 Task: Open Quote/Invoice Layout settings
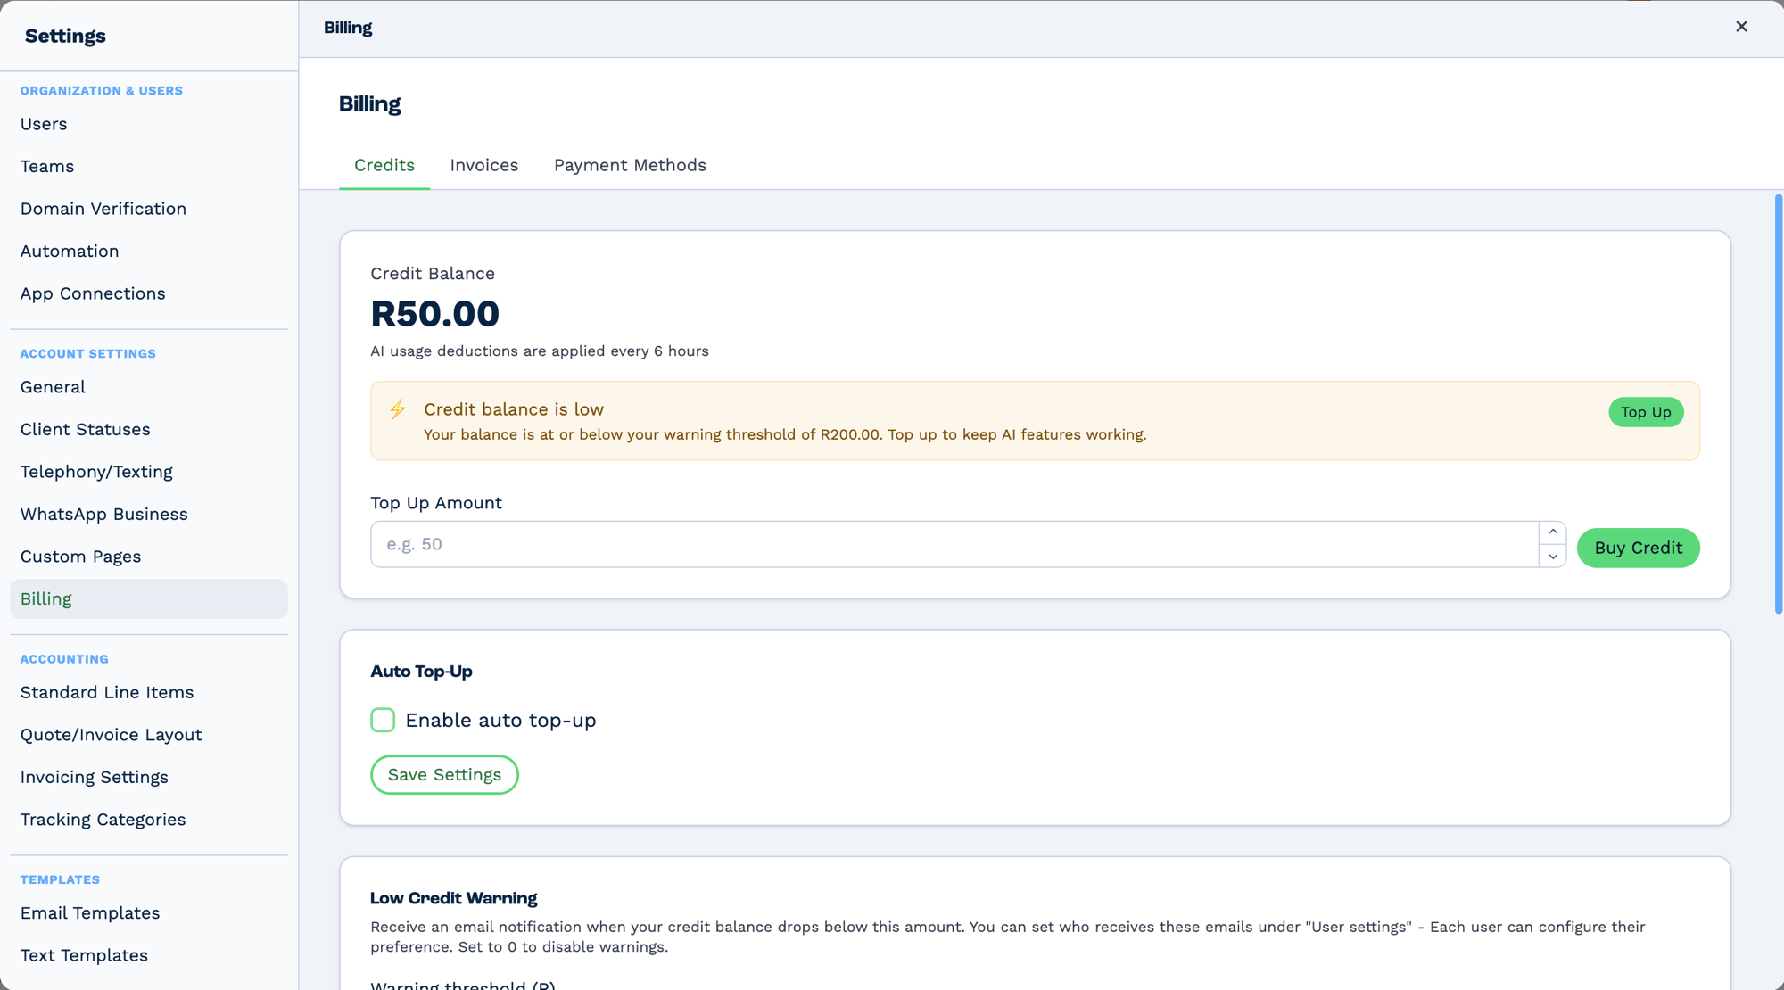pyautogui.click(x=149, y=735)
